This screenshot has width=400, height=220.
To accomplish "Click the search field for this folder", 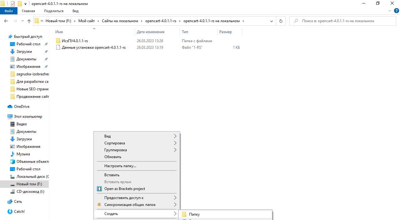I will coord(344,21).
